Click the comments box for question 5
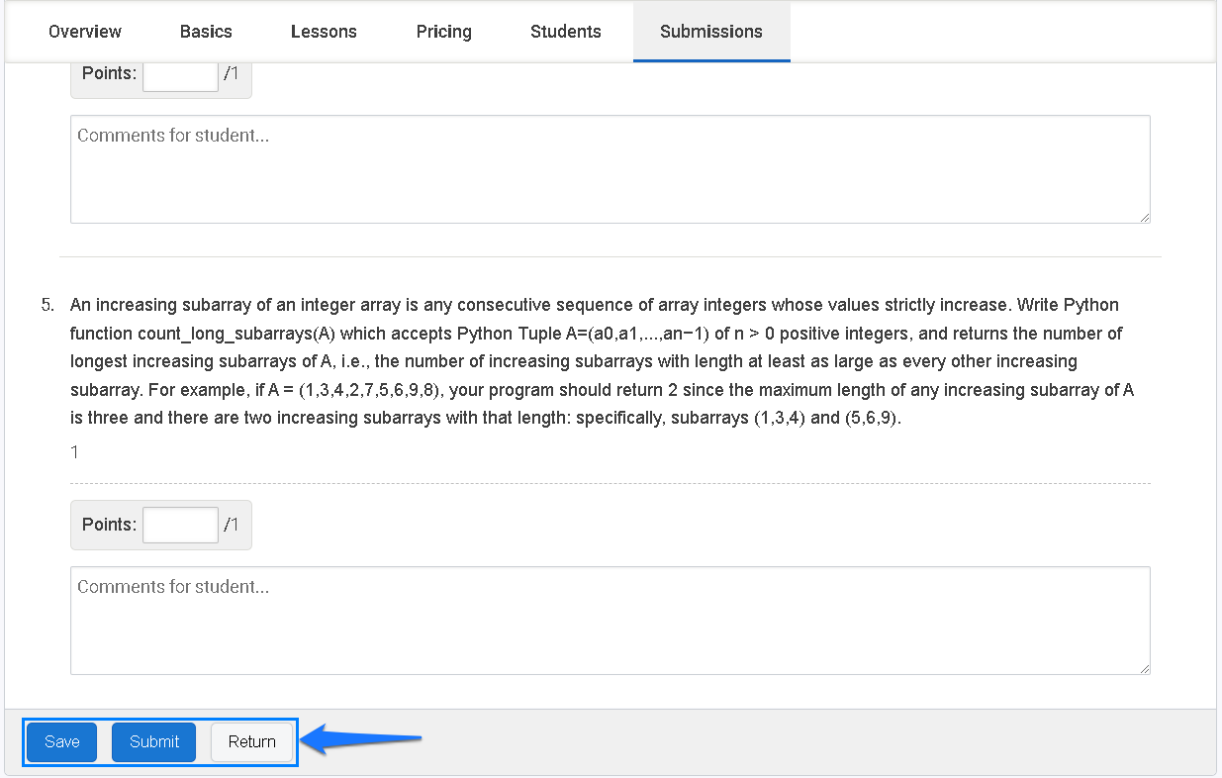Viewport: 1222px width, 778px height. point(610,621)
